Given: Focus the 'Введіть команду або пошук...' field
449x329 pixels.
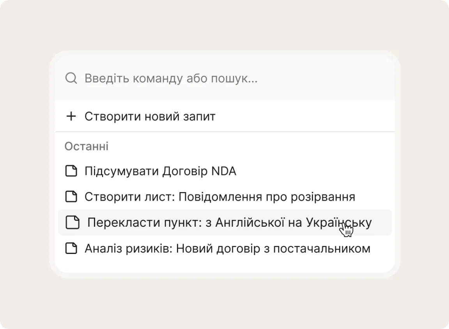Looking at the screenshot, I should 171,79.
